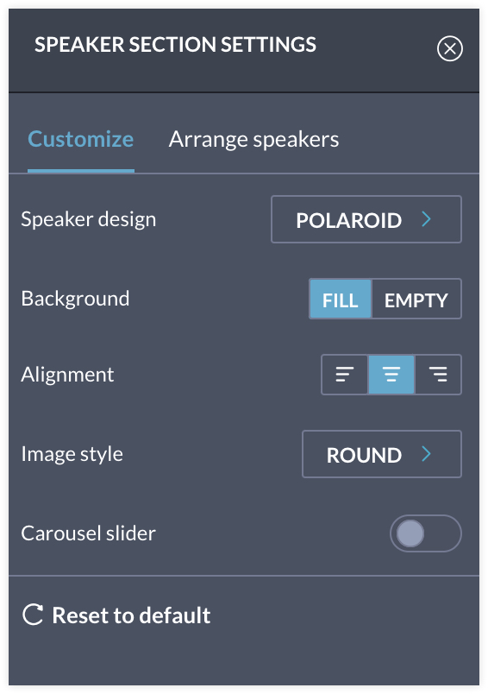Image resolution: width=488 pixels, height=694 pixels.
Task: Select the center alignment icon
Action: coord(391,375)
